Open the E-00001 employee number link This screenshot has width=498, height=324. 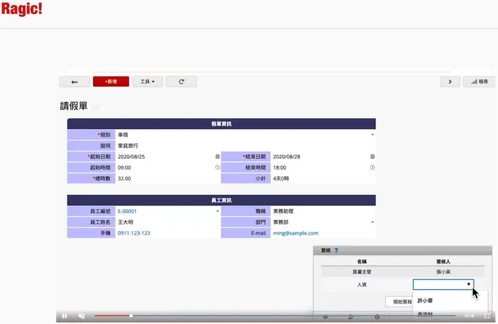pyautogui.click(x=127, y=211)
